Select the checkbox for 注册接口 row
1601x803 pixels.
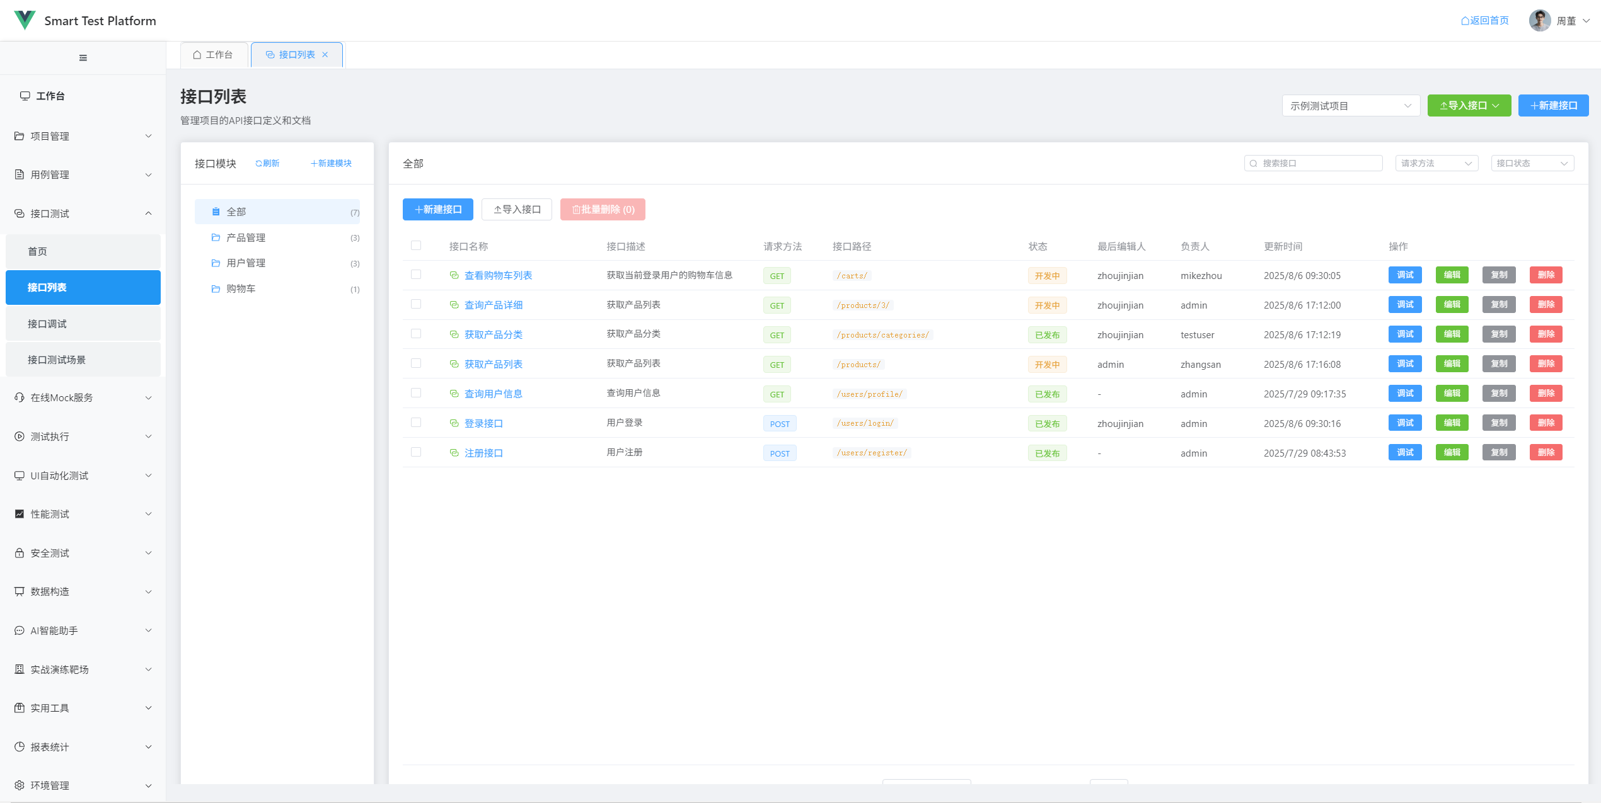click(x=416, y=452)
